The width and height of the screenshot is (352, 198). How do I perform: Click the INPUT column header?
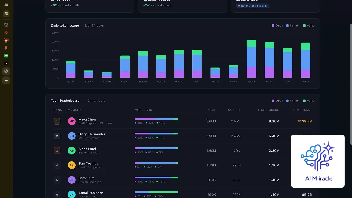211,110
